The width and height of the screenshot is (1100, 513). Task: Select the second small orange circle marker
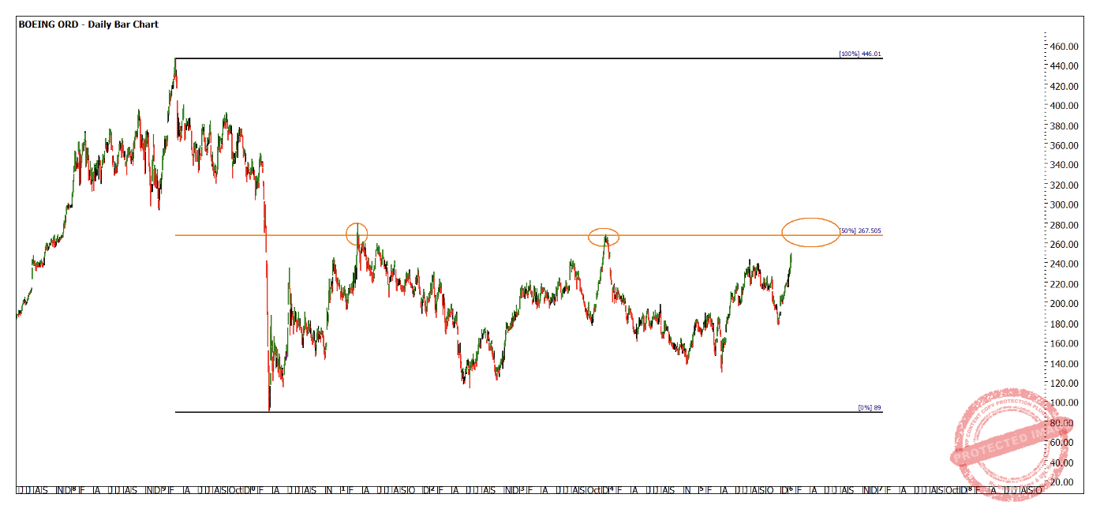604,236
